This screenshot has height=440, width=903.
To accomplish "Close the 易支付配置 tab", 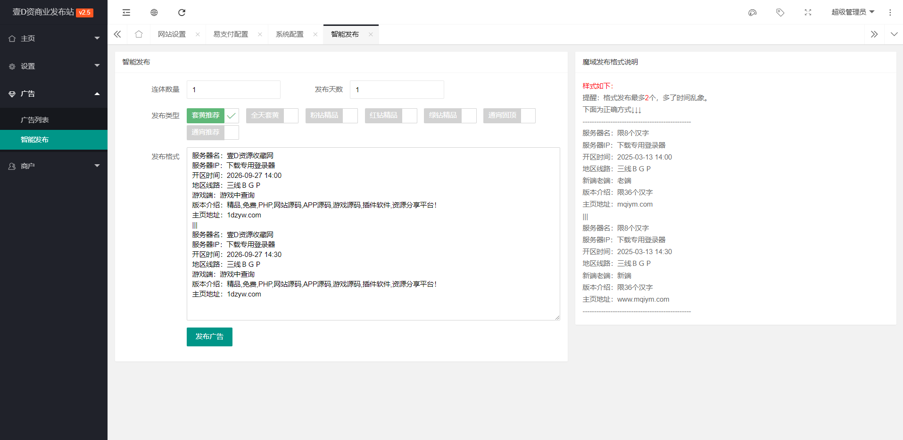I will point(260,34).
